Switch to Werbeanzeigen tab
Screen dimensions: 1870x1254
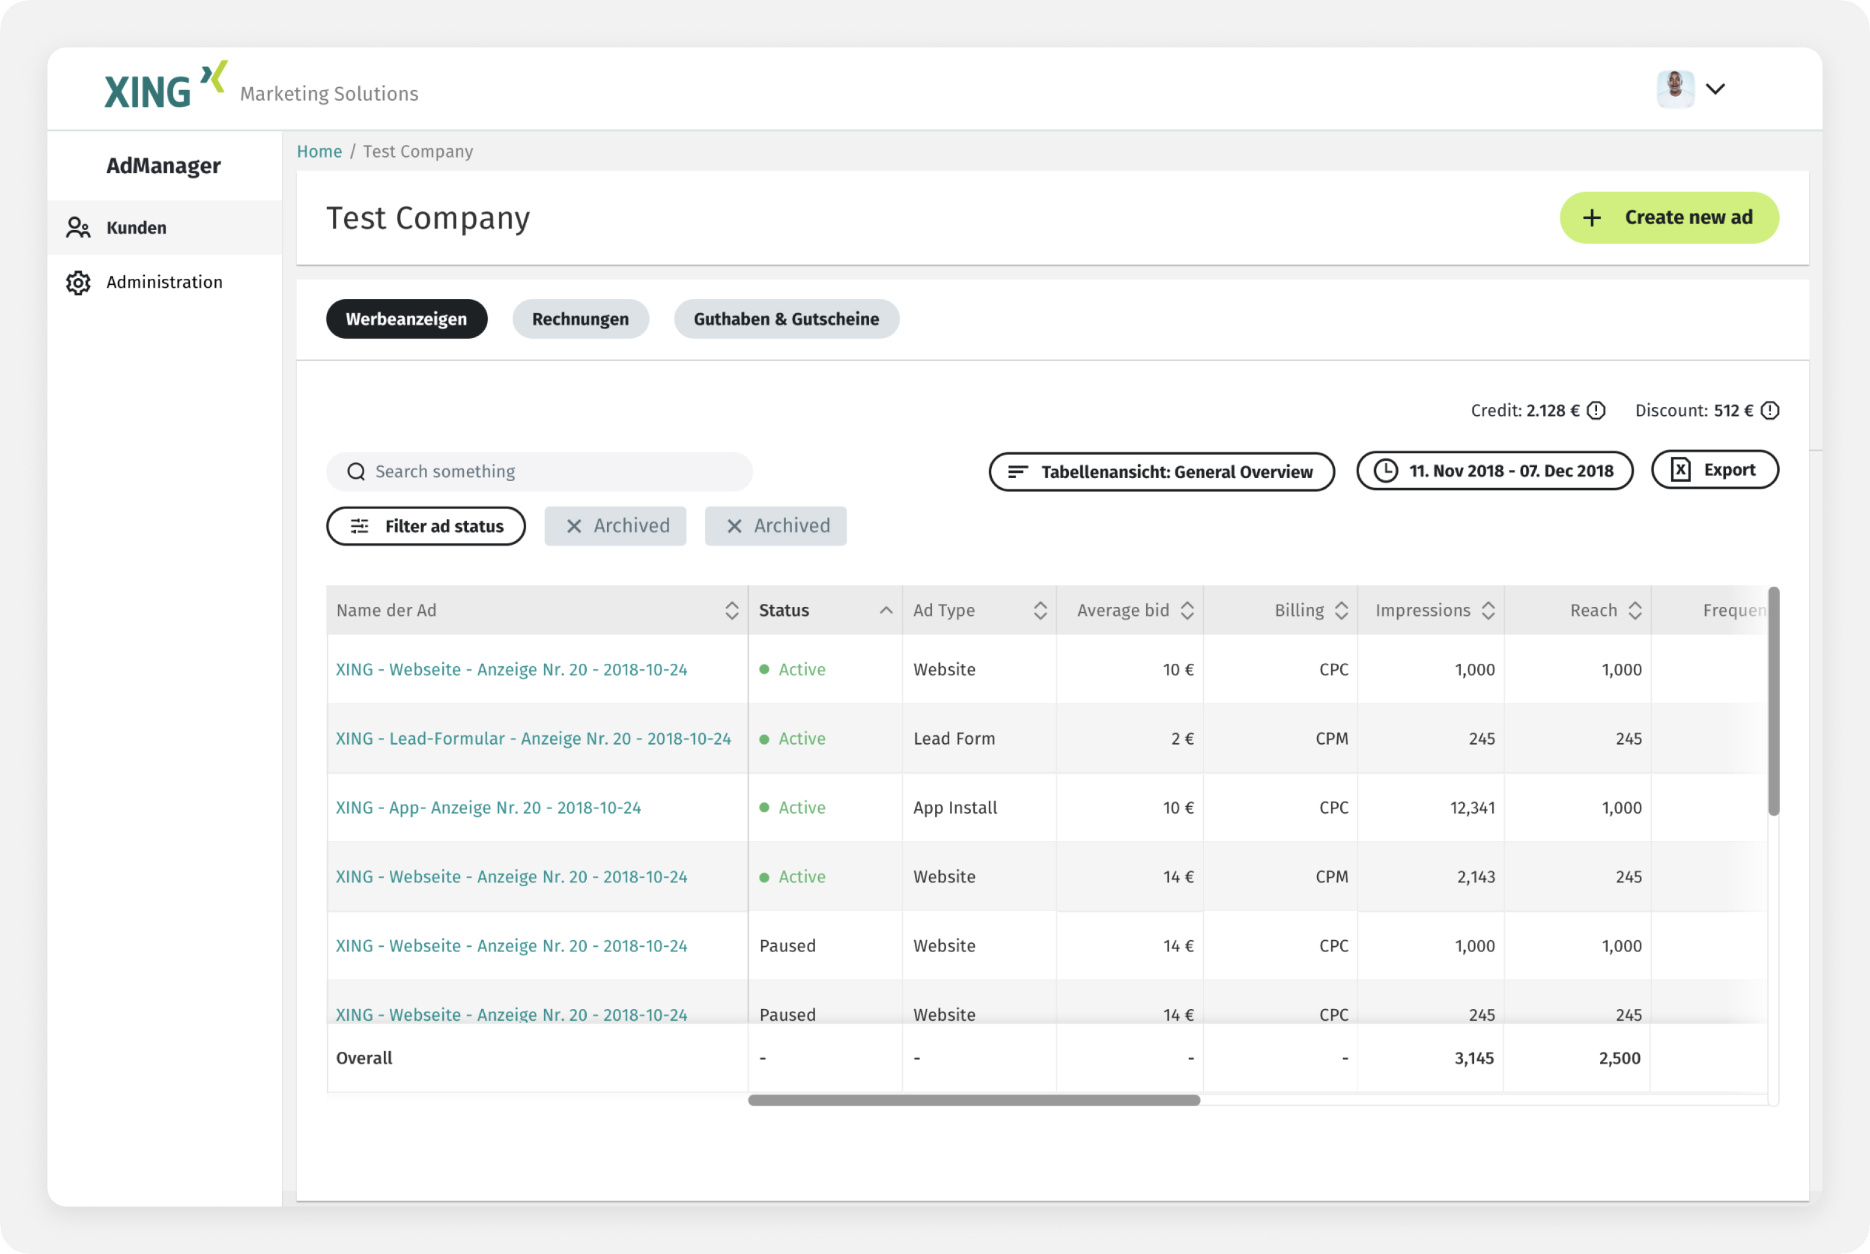(x=406, y=319)
